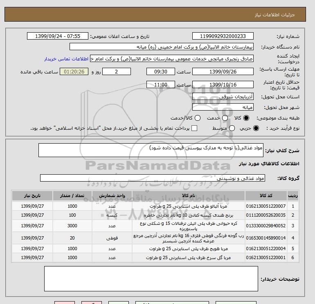This screenshot has width=315, height=304.
Task: Click quantity 20 in row 4
Action: (x=72, y=238)
